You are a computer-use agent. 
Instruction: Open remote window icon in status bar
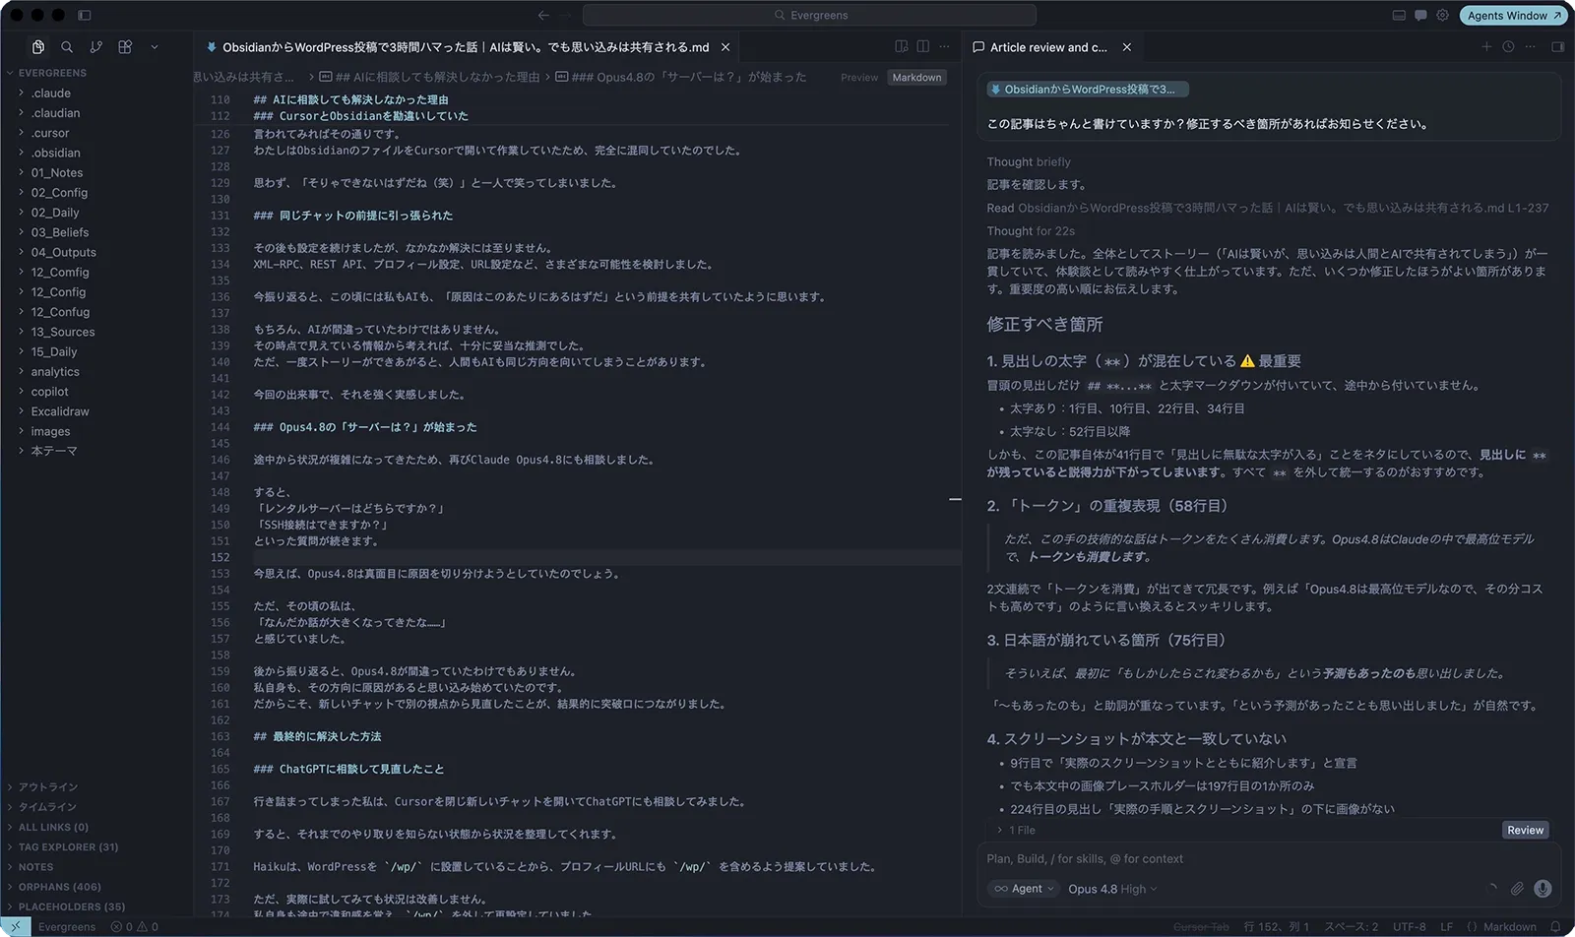pyautogui.click(x=15, y=926)
